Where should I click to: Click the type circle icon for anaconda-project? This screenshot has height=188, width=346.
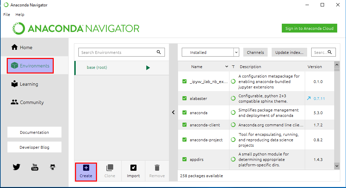click(x=233, y=140)
